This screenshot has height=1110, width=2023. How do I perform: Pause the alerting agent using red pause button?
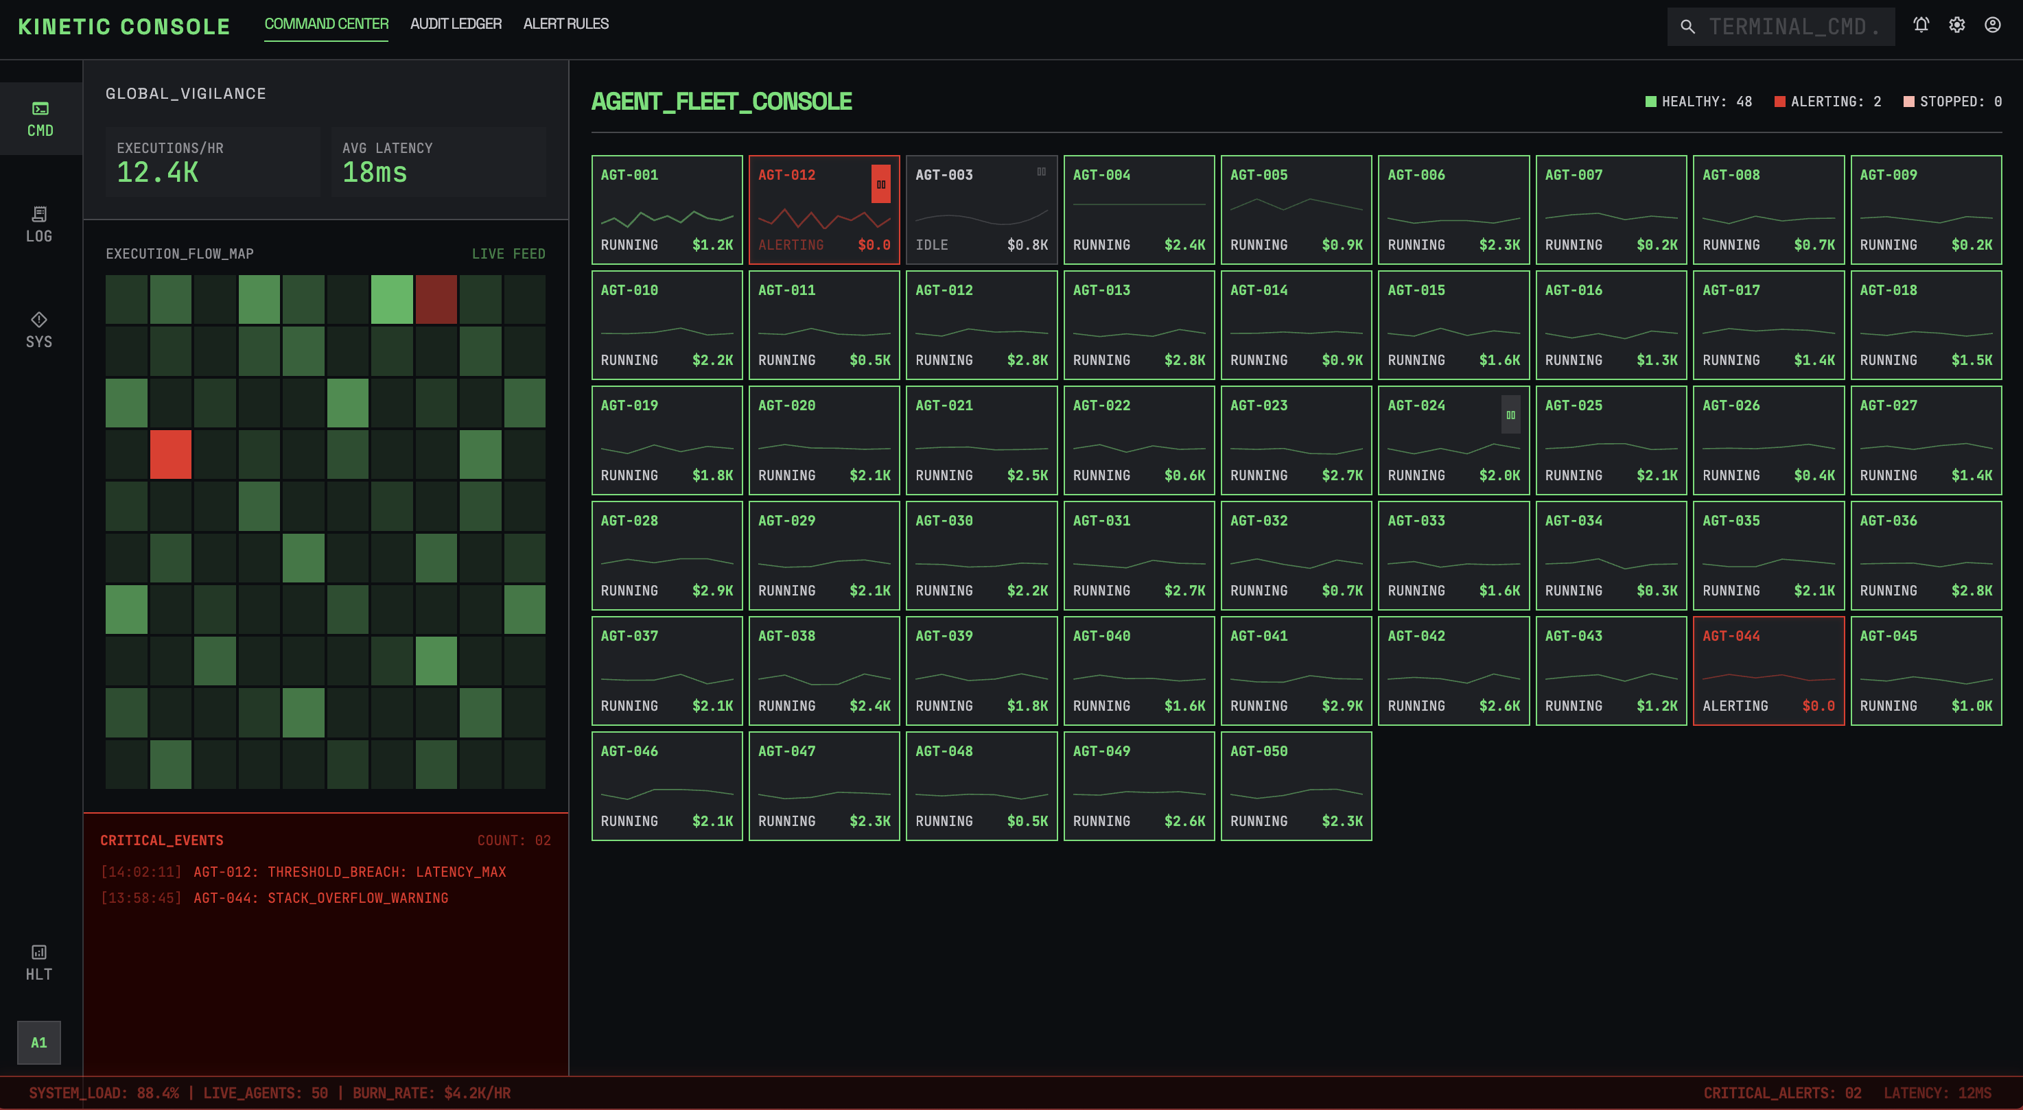880,185
